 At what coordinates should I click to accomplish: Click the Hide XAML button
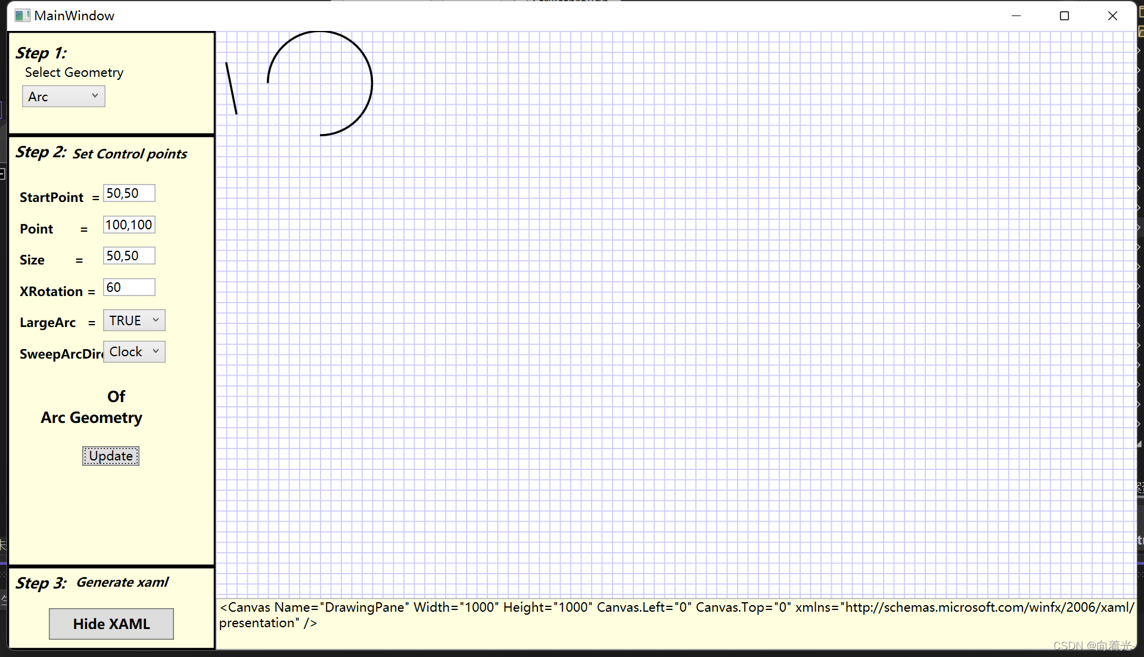(x=111, y=624)
